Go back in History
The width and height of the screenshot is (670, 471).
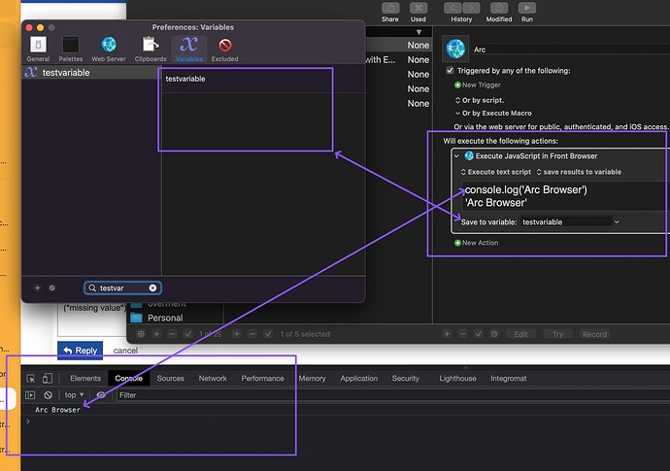(452, 8)
